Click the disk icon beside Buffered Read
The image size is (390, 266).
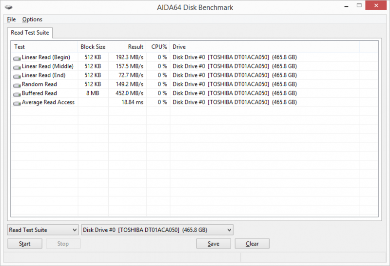(17, 94)
